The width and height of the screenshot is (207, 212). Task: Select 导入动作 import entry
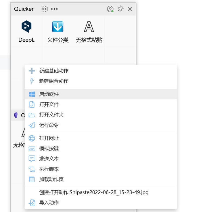(101, 203)
